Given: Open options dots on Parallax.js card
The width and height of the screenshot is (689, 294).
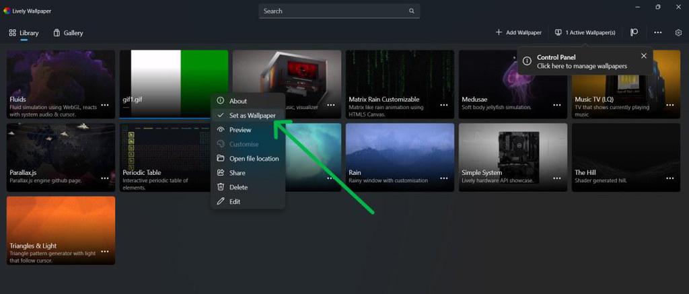Looking at the screenshot, I should point(105,178).
